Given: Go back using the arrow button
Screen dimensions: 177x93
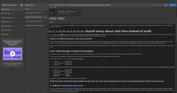Looking at the screenshot, I should click(51, 5).
